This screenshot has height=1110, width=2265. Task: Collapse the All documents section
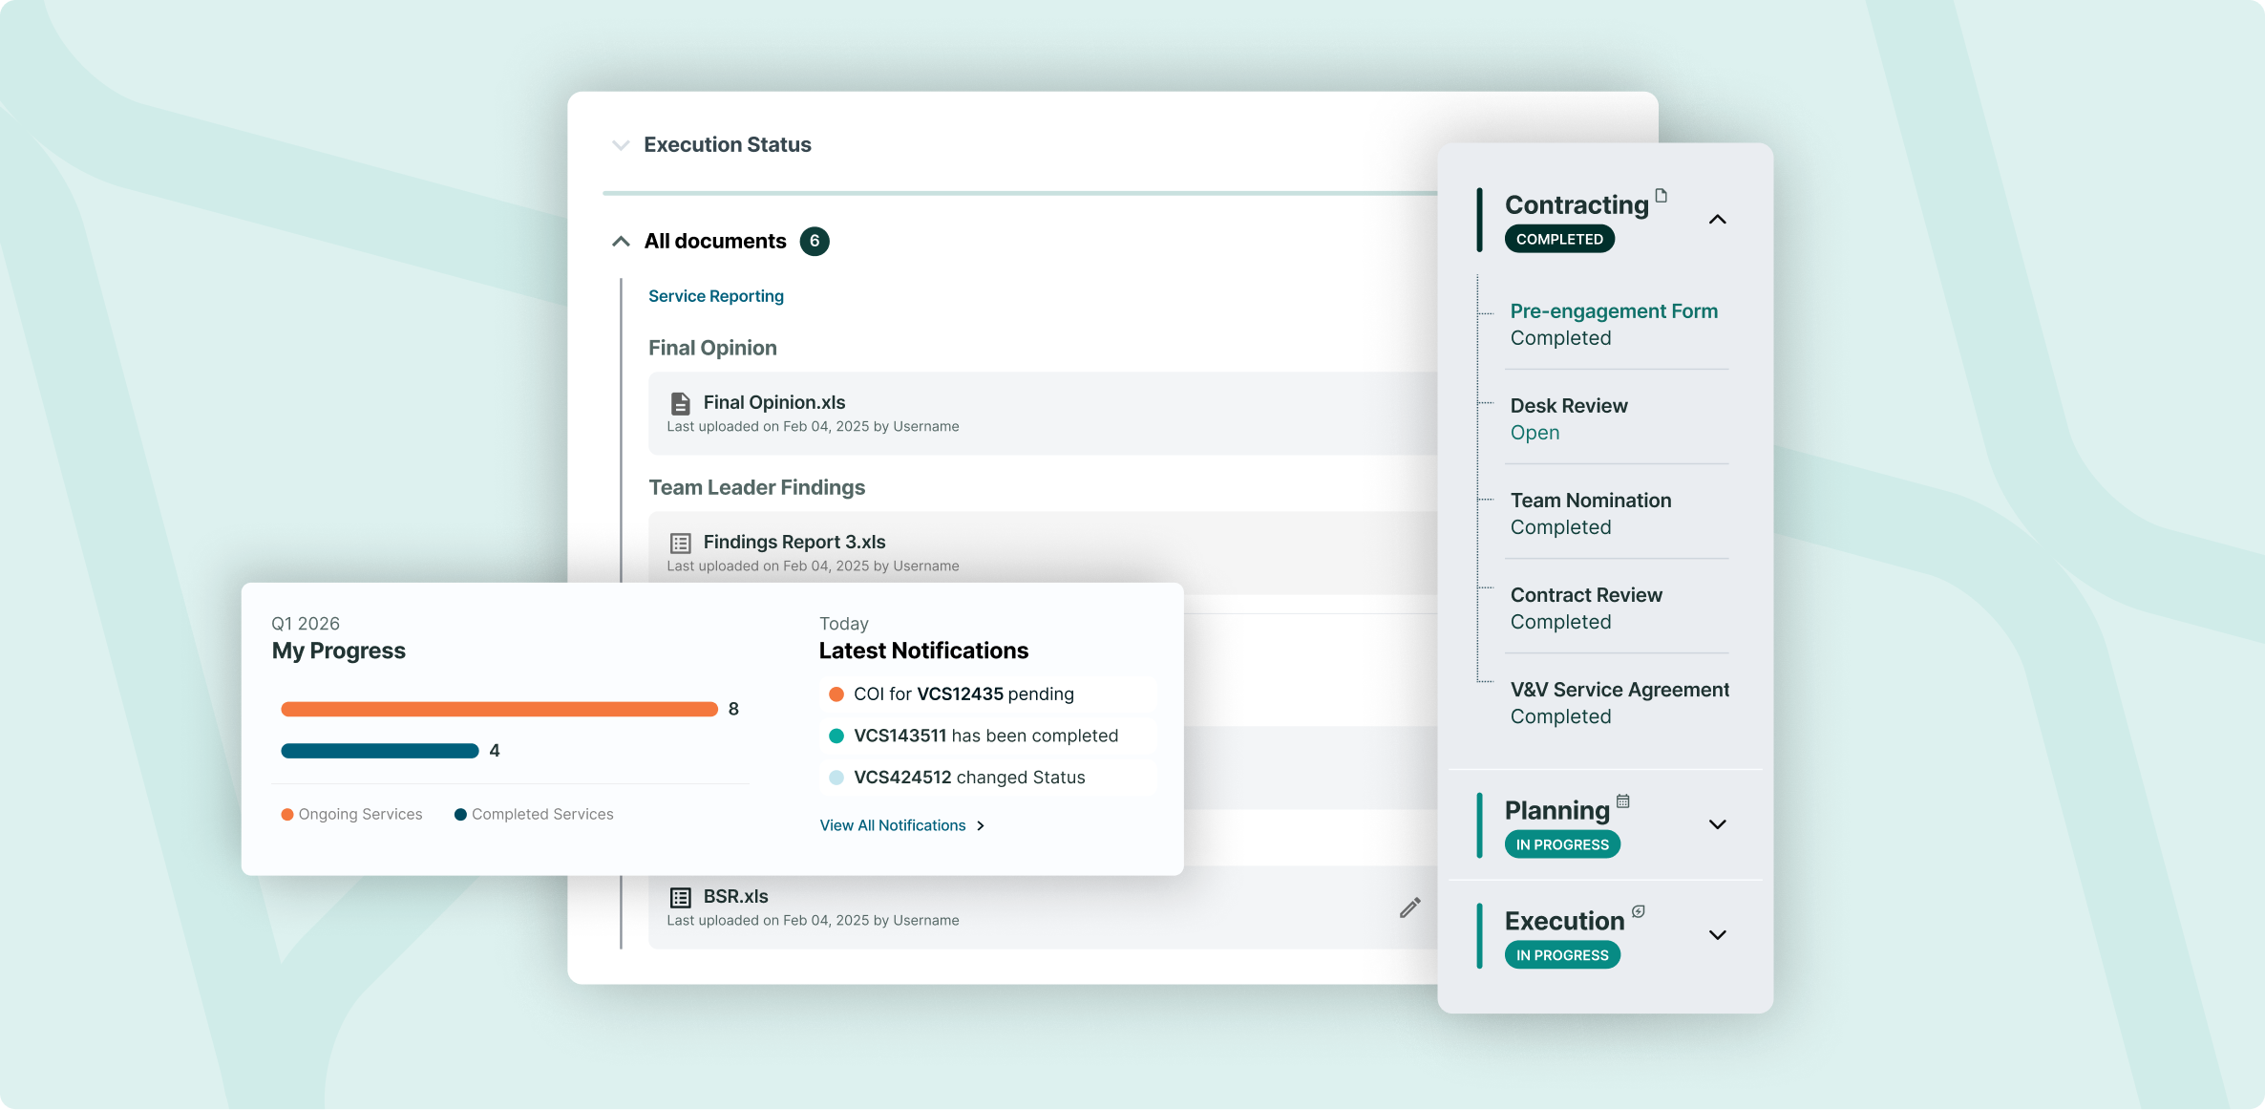pos(621,241)
